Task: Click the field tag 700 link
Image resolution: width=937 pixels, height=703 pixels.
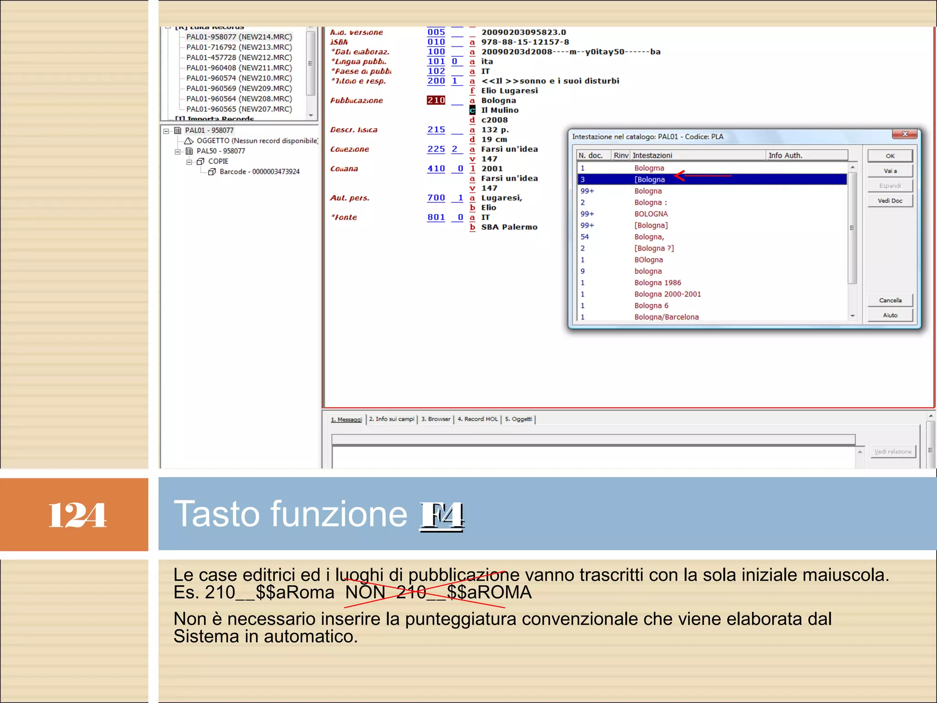Action: (436, 198)
